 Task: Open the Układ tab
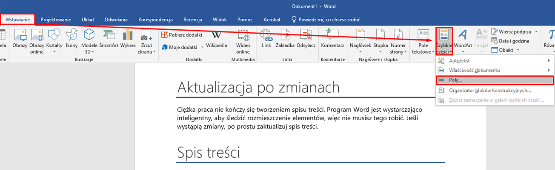coord(87,20)
